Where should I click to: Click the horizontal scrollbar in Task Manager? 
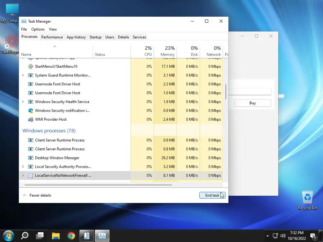pyautogui.click(x=98, y=185)
